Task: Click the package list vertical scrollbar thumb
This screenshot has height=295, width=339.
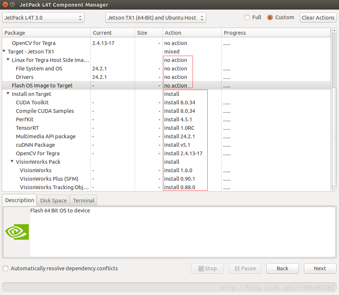Action: (334, 137)
